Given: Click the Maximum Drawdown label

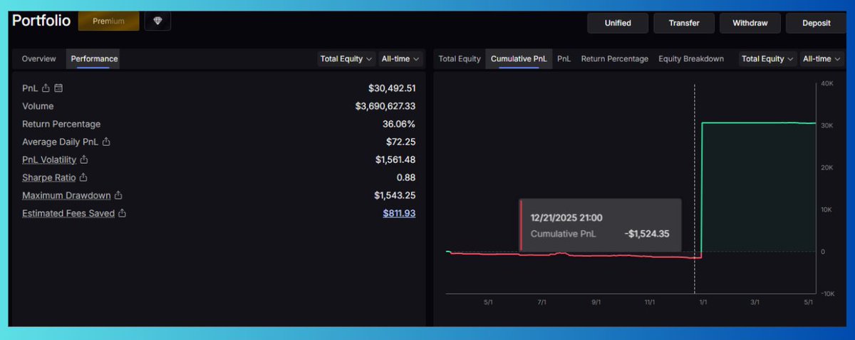Looking at the screenshot, I should (66, 195).
